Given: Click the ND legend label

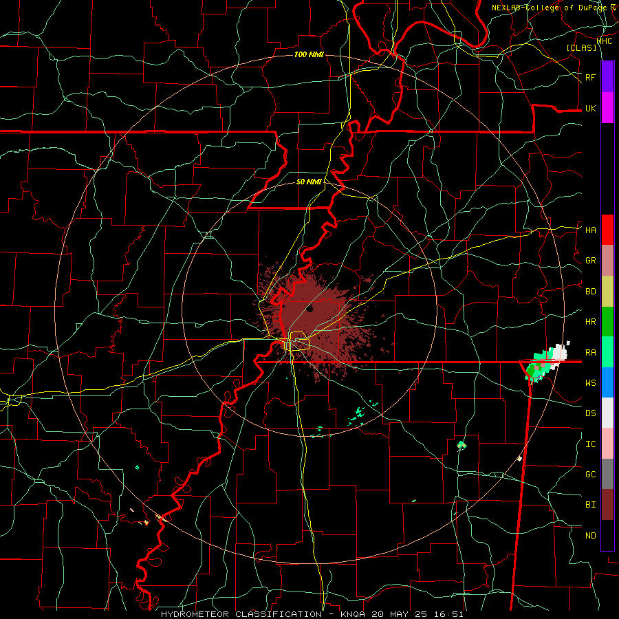Looking at the screenshot, I should [x=590, y=535].
